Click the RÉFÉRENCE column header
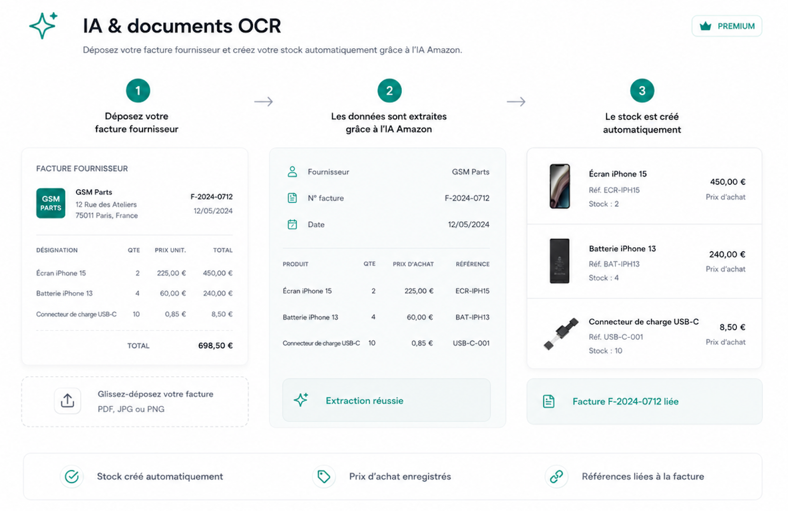Screen dimensions: 788x511 pyautogui.click(x=472, y=264)
